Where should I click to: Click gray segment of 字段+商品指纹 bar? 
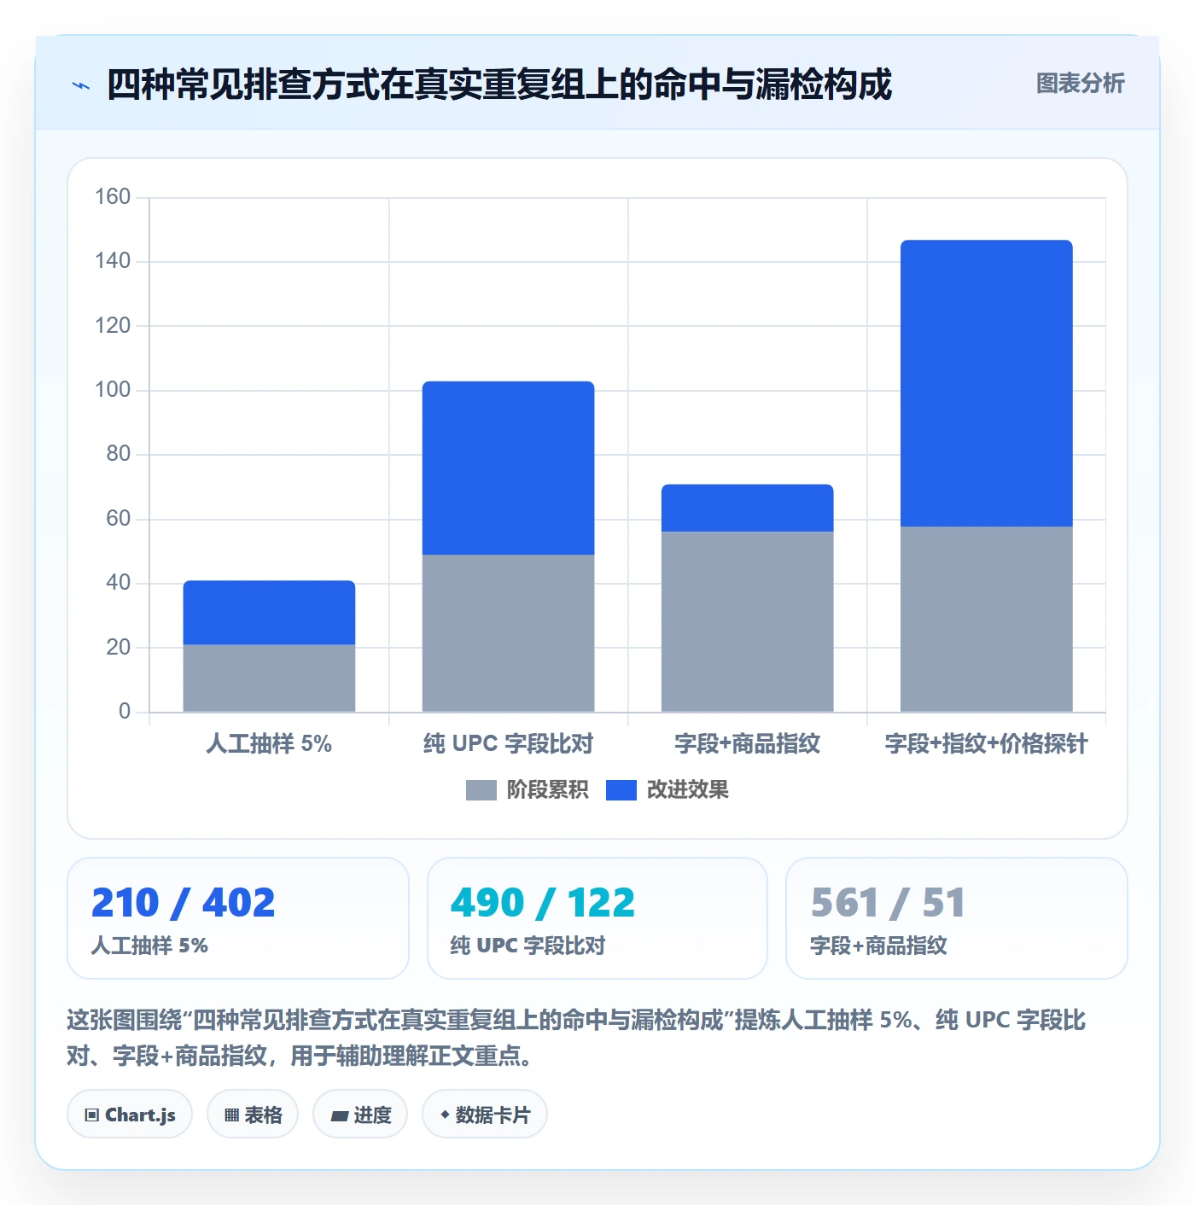click(x=747, y=622)
